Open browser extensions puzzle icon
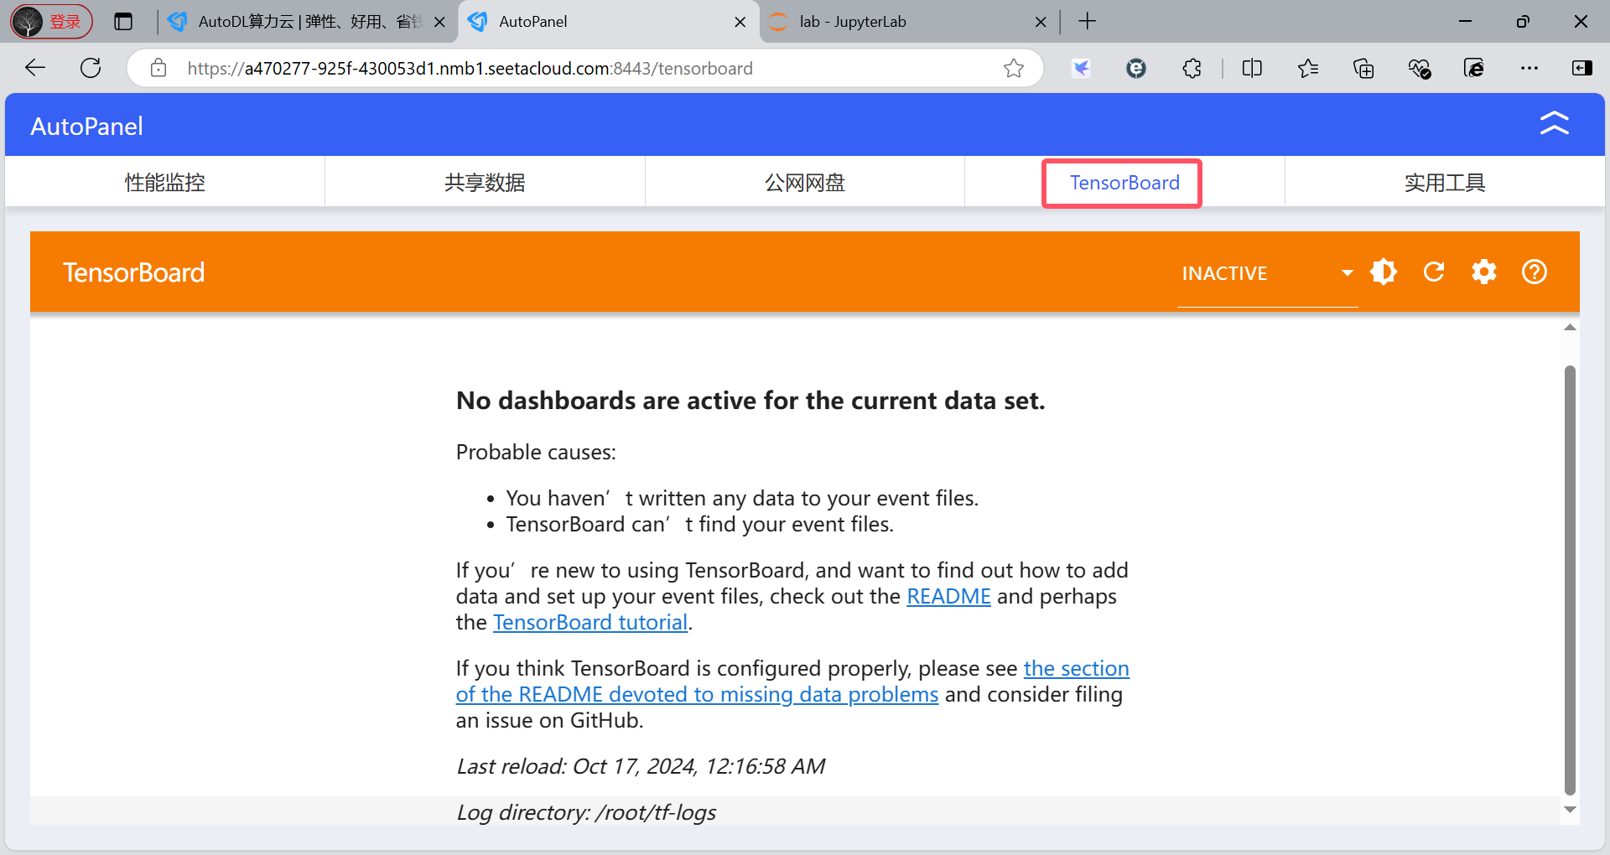The height and width of the screenshot is (855, 1610). (x=1192, y=68)
